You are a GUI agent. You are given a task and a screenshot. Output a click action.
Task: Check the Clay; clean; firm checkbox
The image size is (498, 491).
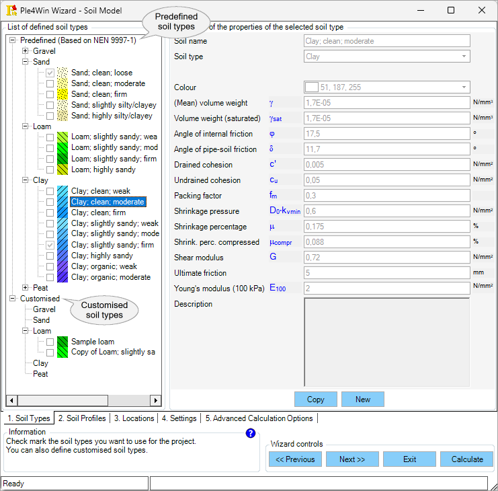pos(50,213)
